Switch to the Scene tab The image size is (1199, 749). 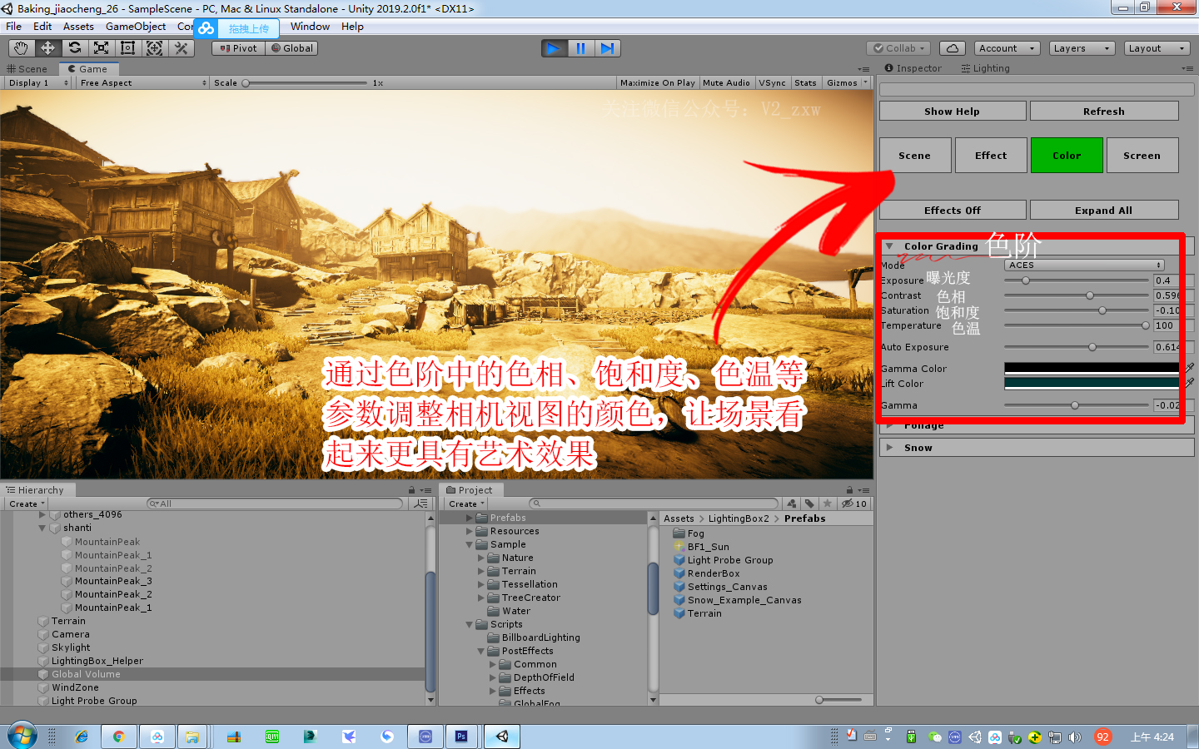point(27,68)
